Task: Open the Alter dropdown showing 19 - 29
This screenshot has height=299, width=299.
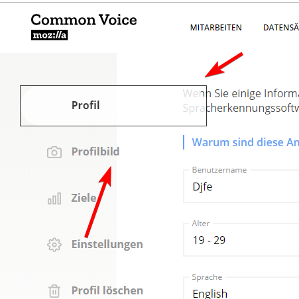Action: (241, 240)
